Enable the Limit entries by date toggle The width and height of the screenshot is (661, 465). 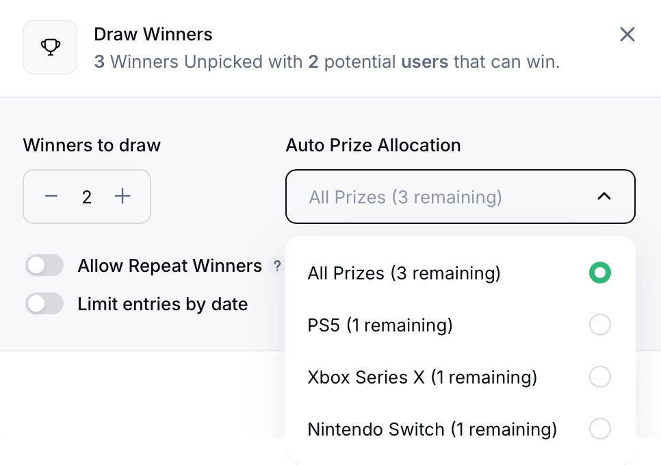click(44, 303)
